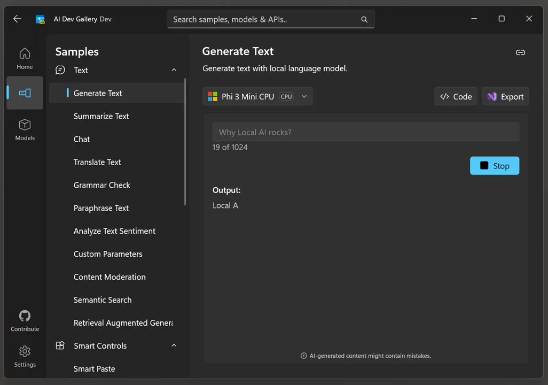This screenshot has width=548, height=385.
Task: Open Smart Paste sample
Action: [x=116, y=369]
